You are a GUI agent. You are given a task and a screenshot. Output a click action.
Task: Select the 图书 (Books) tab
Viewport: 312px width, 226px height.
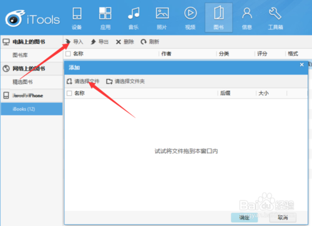(x=218, y=18)
